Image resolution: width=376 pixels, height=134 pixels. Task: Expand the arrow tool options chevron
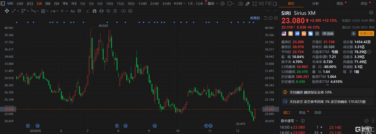pos(67,11)
